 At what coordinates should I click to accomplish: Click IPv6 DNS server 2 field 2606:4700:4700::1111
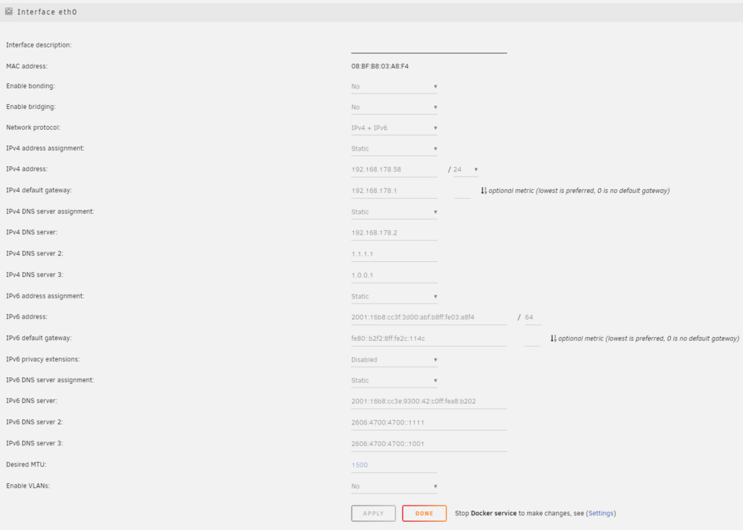(x=429, y=423)
